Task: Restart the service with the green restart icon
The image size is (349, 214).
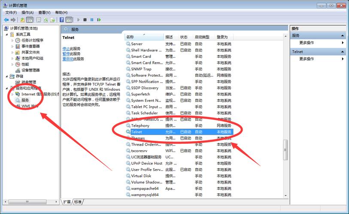Action: point(99,20)
